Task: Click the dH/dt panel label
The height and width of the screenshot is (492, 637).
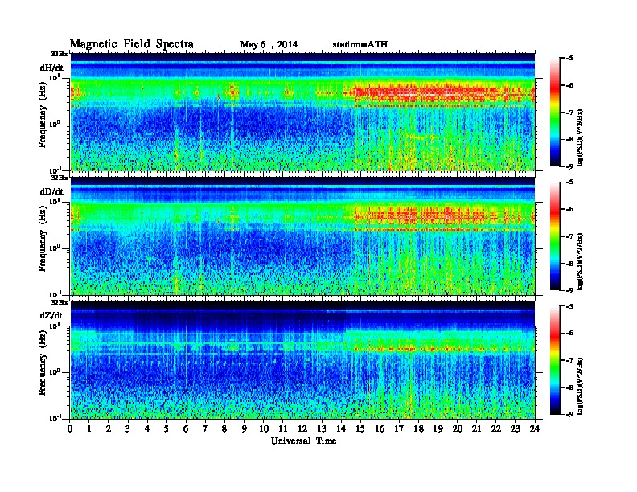Action: [x=51, y=68]
